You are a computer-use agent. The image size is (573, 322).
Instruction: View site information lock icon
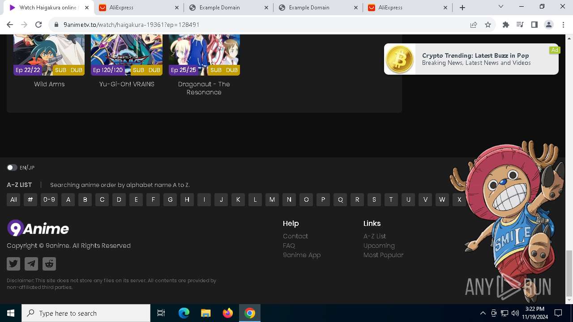[x=56, y=25]
